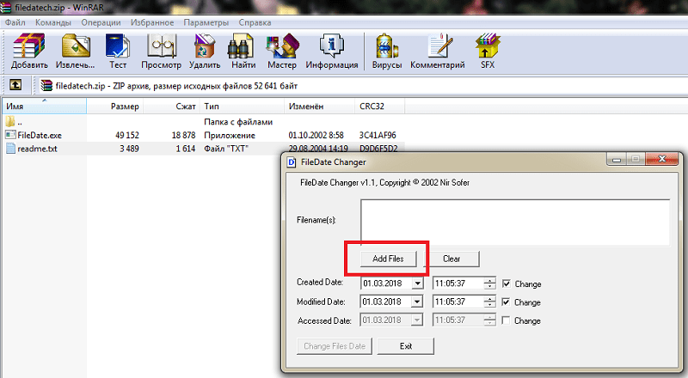Sort by the Имя column header
Screen dimensions: 688x378
[44, 107]
